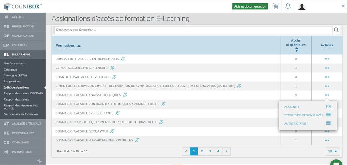Screen dimensions: 347x165
Task: Go to page 2 of results
Action: pos(202,151)
